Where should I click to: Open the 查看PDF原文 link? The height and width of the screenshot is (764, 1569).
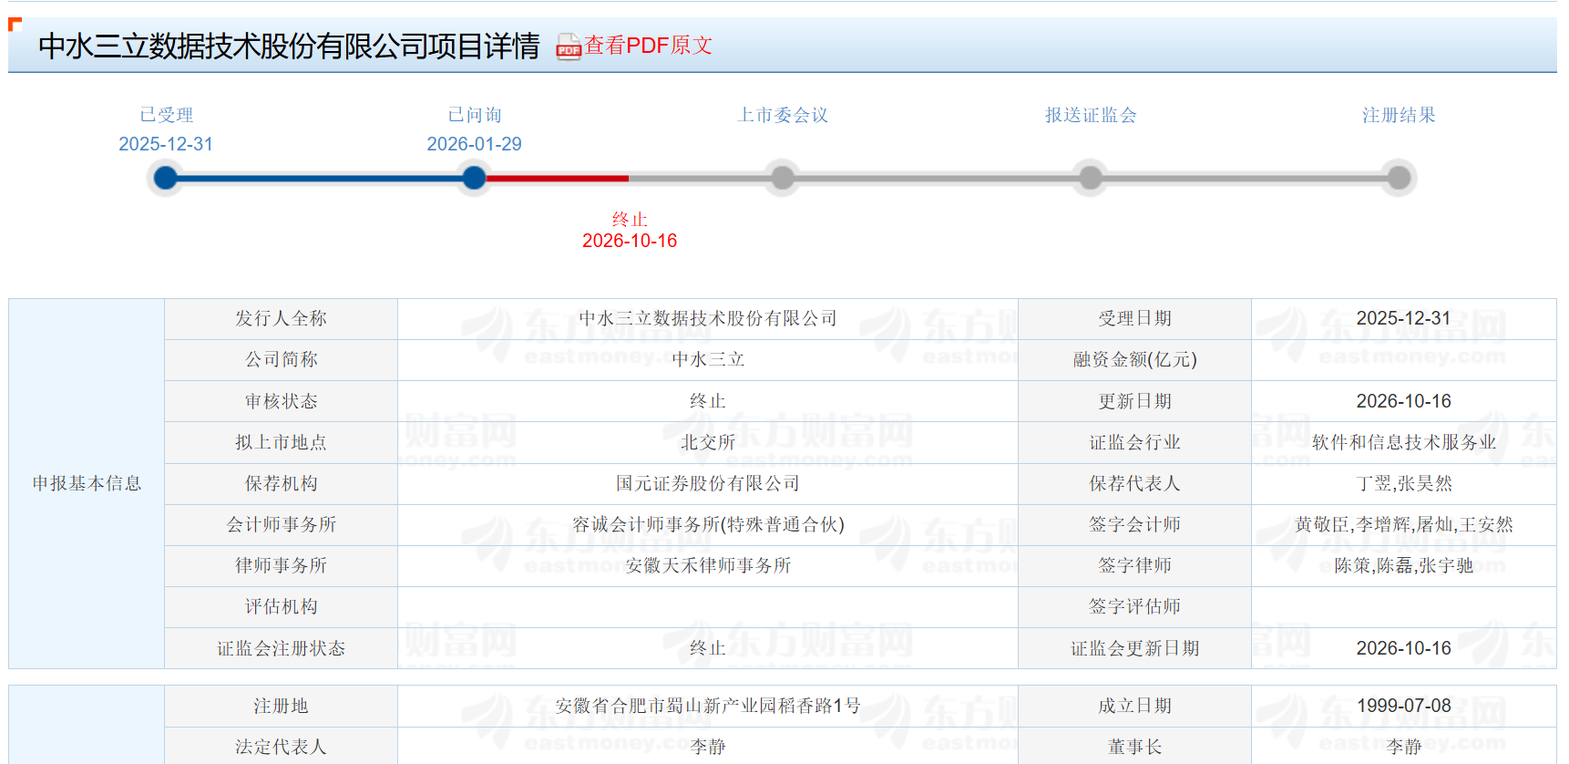(x=648, y=46)
